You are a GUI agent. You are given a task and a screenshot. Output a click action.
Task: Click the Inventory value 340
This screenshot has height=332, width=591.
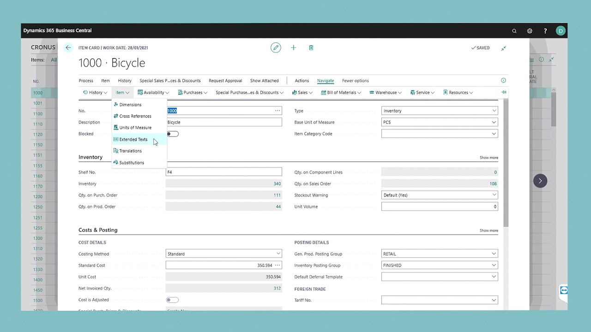pyautogui.click(x=277, y=184)
